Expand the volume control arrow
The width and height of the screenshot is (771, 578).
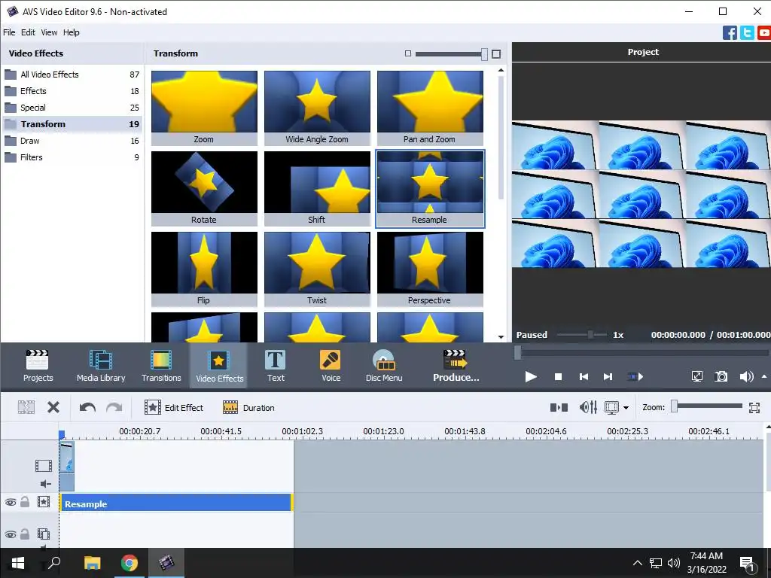pos(764,377)
